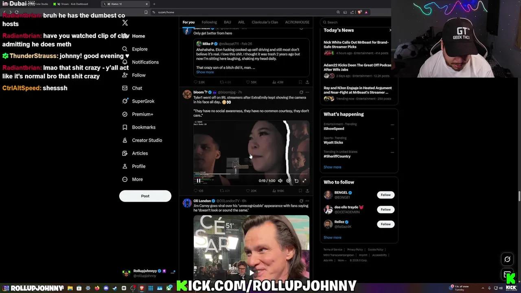Like the bloom post with 20K likes
This screenshot has height=293, width=521.
252,191
